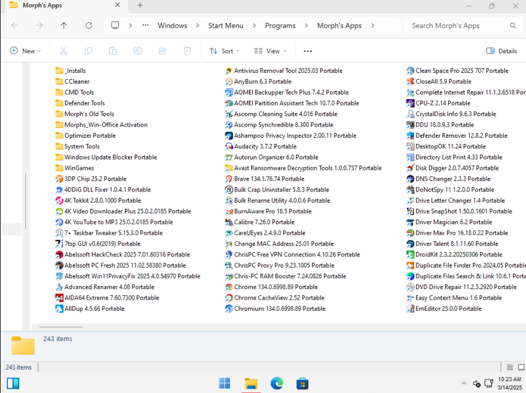The height and width of the screenshot is (393, 526).
Task: Select BurnAware Pro 18.5 Portable
Action: click(268, 211)
